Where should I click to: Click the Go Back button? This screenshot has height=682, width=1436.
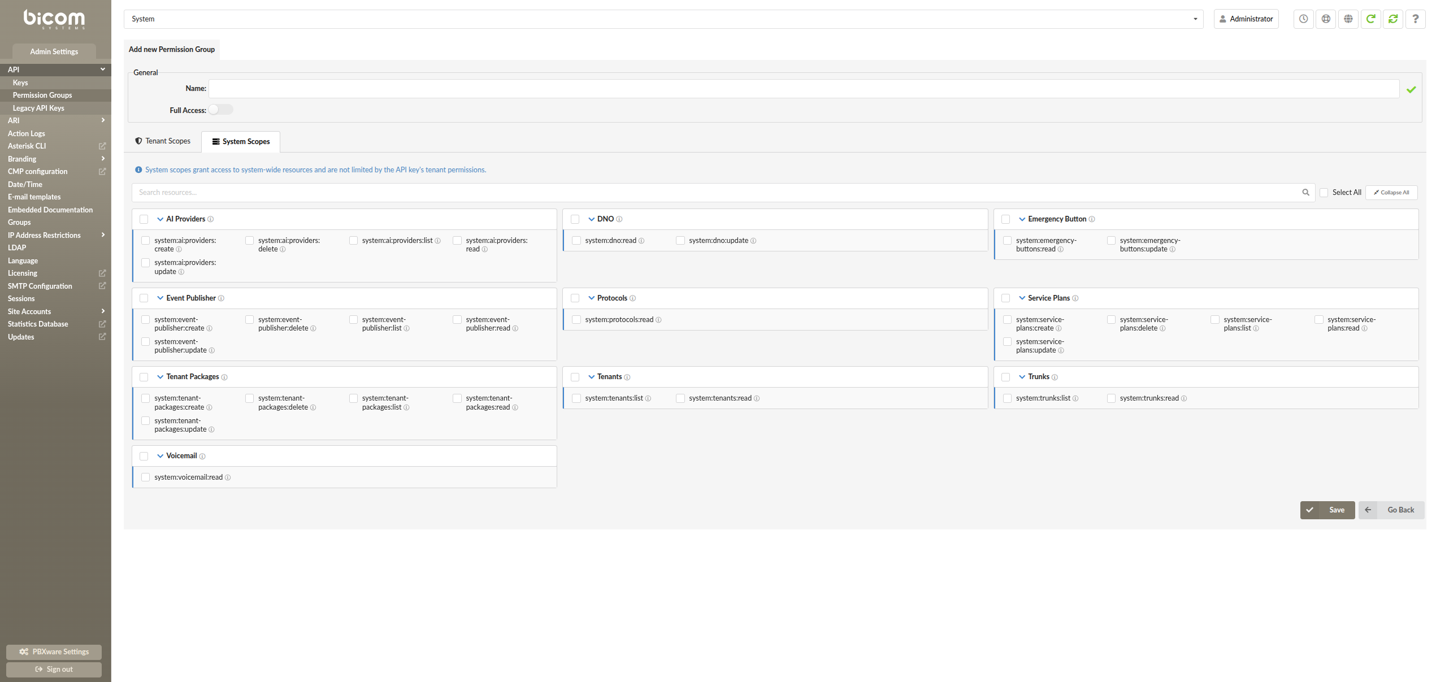(1391, 510)
